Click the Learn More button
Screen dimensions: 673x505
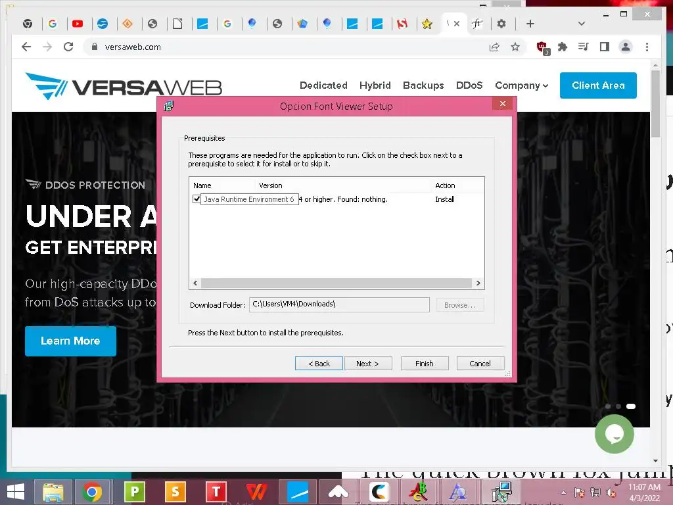[70, 341]
